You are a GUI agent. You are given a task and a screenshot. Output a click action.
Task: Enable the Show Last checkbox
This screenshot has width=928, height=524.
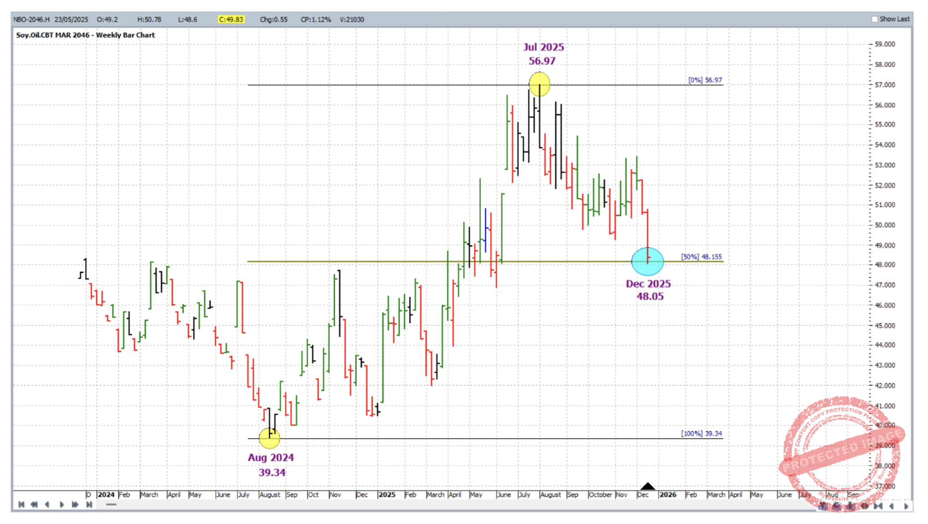[x=875, y=19]
